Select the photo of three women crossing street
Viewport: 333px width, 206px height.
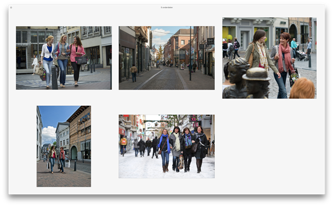tap(64, 58)
